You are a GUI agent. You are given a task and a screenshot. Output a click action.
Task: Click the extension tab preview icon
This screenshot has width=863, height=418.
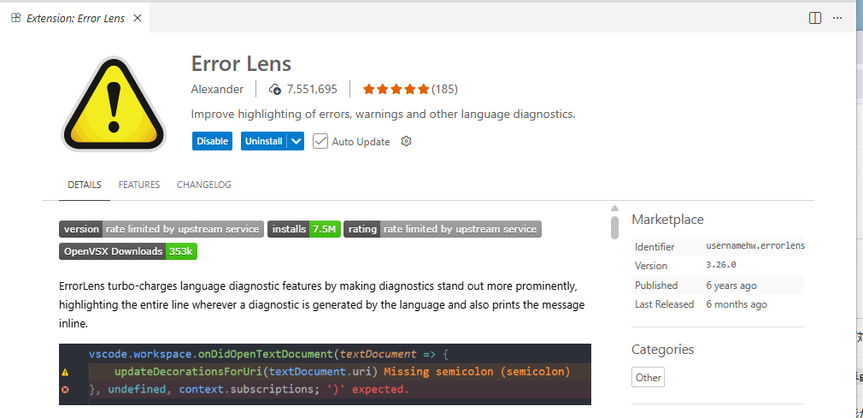[16, 18]
